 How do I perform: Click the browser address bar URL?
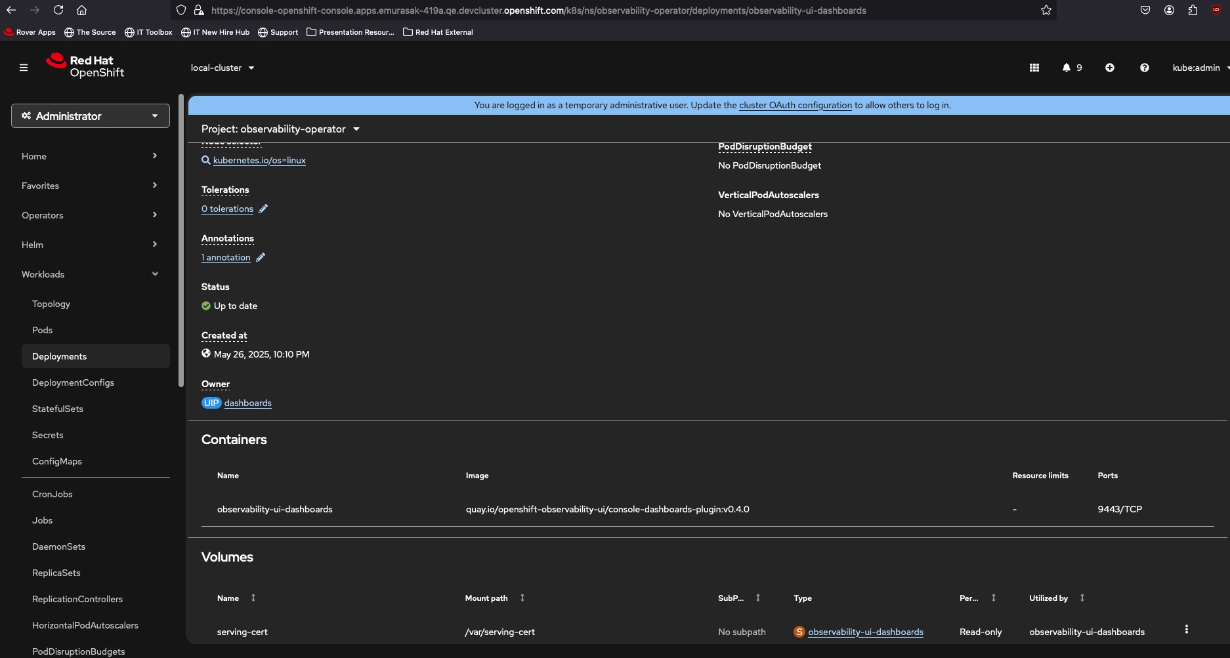[538, 10]
